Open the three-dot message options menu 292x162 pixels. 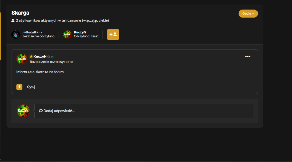tap(248, 56)
